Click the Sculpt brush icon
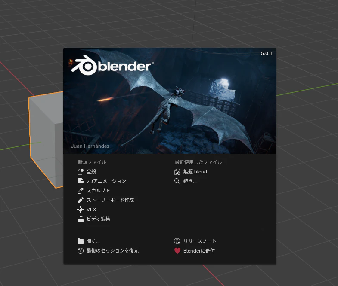The image size is (338, 286). click(x=81, y=191)
